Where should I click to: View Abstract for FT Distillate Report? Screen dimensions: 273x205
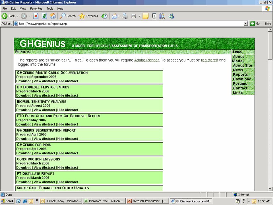[44, 182]
